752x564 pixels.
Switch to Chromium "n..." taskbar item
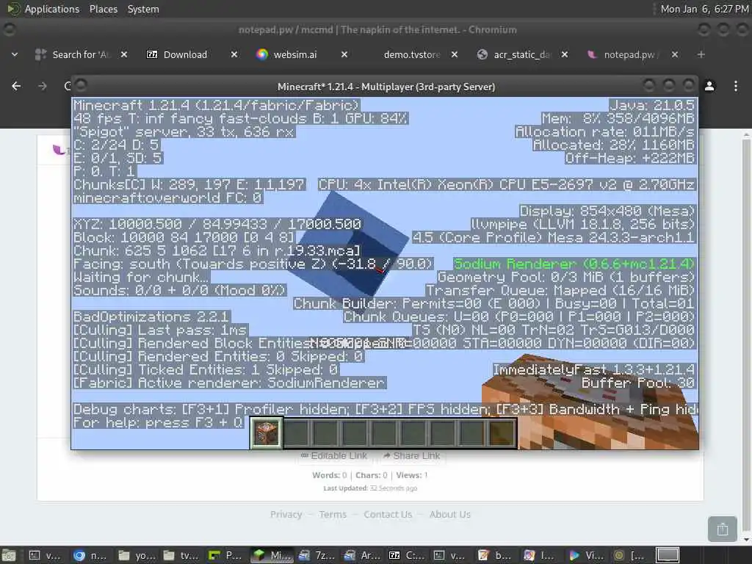[x=90, y=555]
